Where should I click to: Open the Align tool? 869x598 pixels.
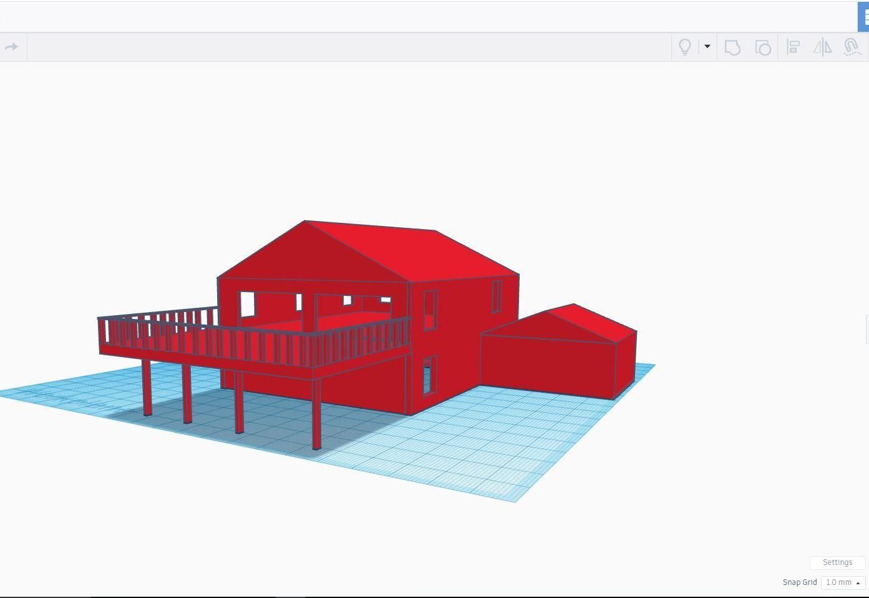(793, 47)
